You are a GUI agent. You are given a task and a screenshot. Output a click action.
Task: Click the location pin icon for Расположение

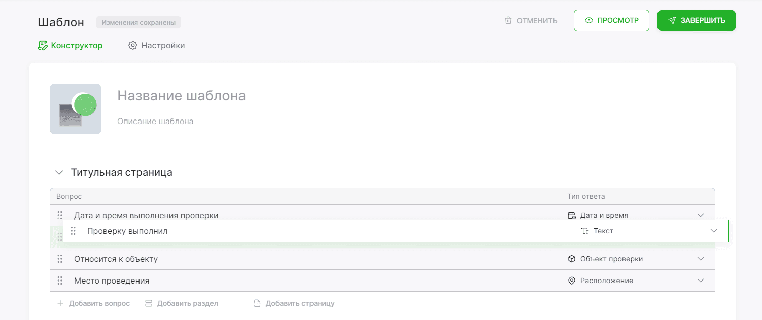pyautogui.click(x=571, y=281)
